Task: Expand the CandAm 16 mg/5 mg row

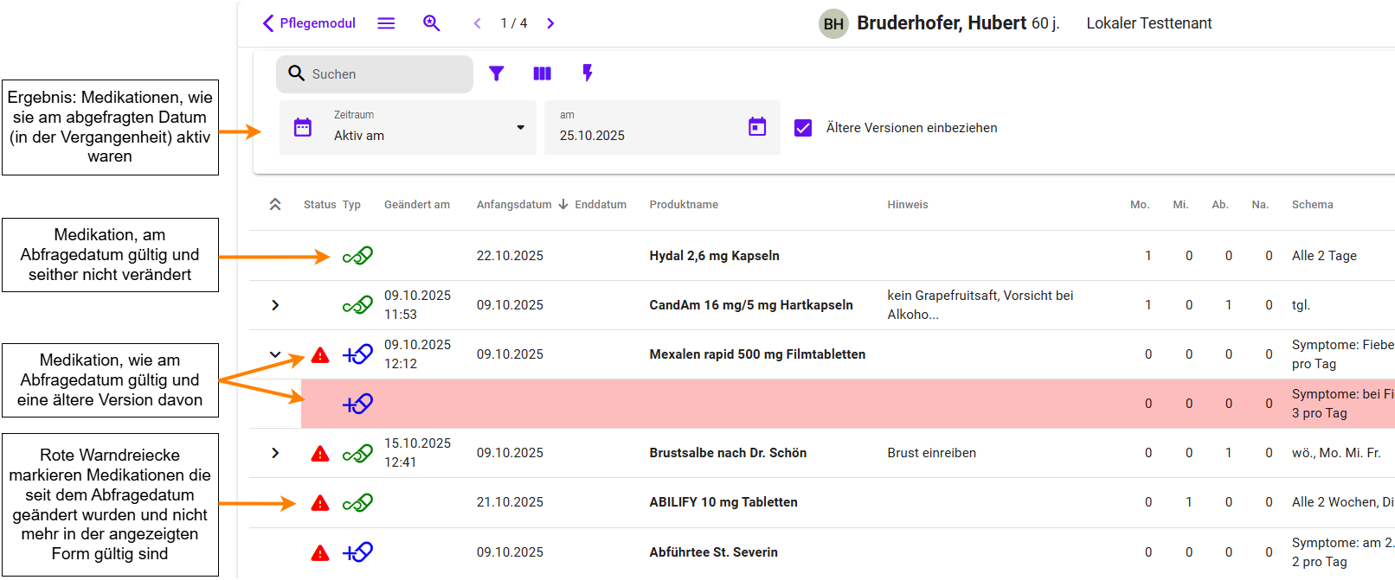Action: [275, 305]
